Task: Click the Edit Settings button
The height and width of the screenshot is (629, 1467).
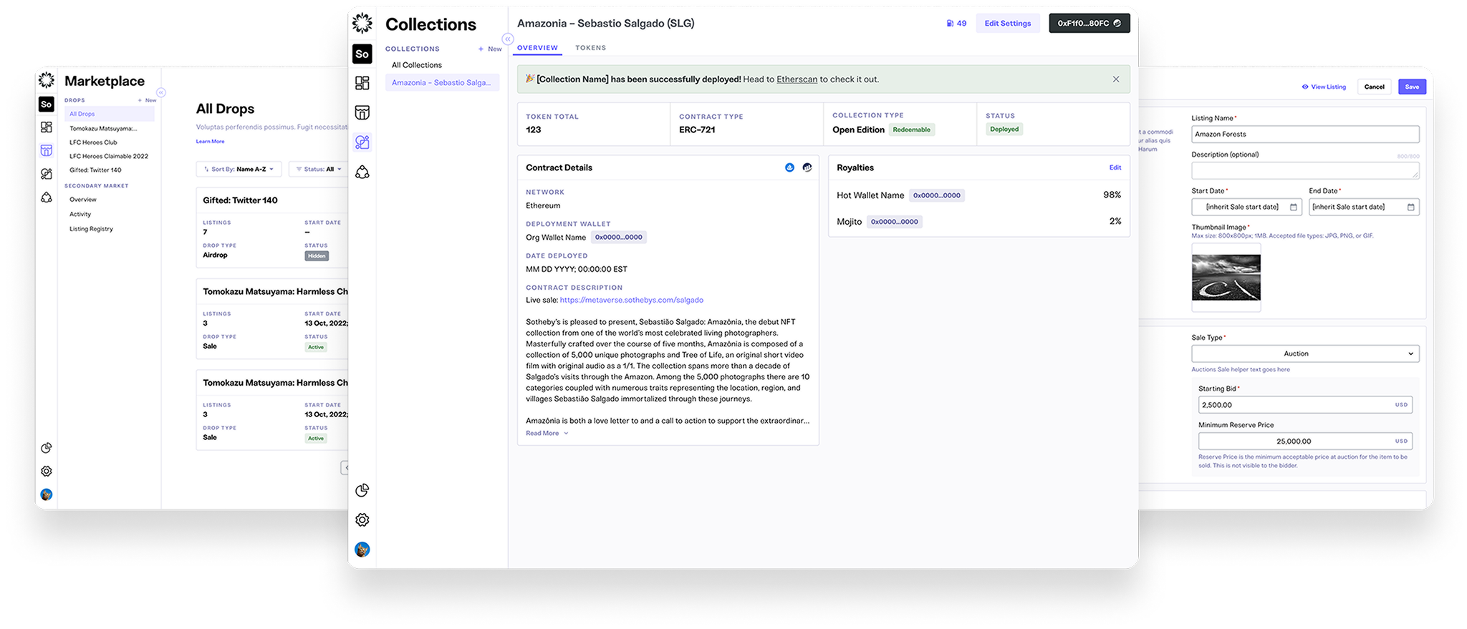Action: (1007, 24)
